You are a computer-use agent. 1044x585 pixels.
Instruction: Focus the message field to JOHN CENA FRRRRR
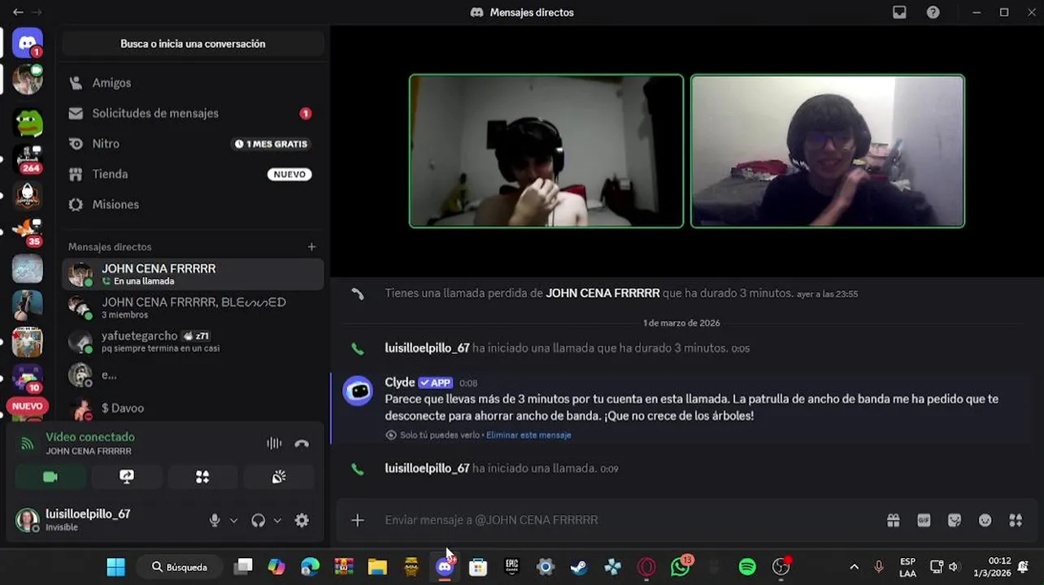point(626,520)
